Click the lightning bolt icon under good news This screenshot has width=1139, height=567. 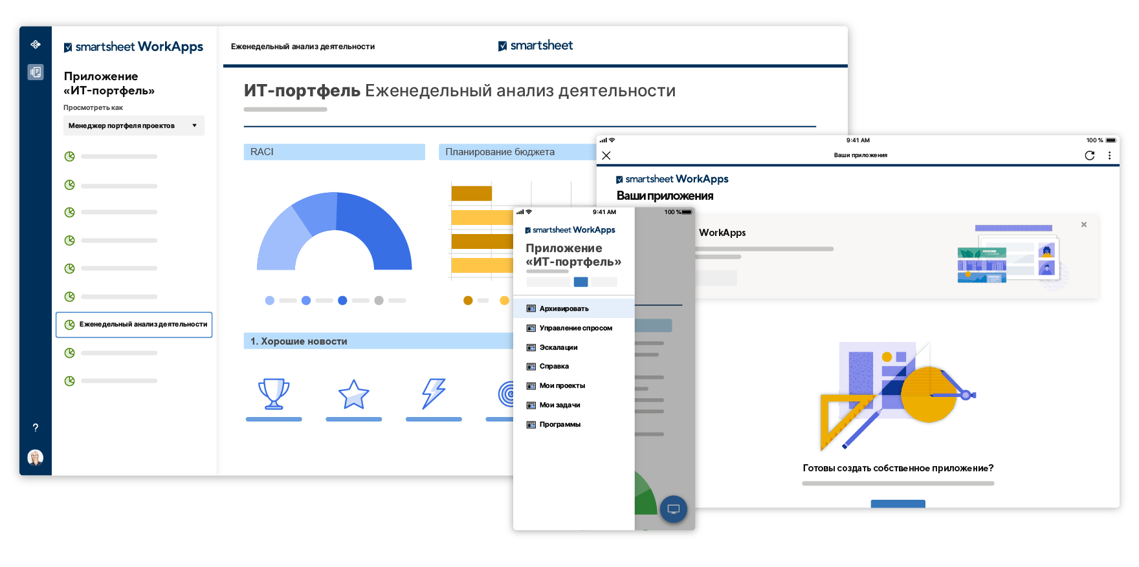pos(434,394)
